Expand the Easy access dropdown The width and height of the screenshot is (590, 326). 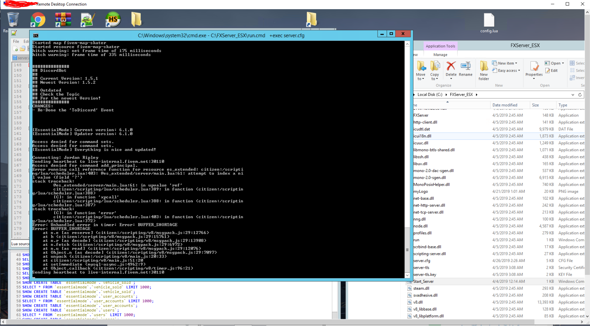click(x=506, y=71)
